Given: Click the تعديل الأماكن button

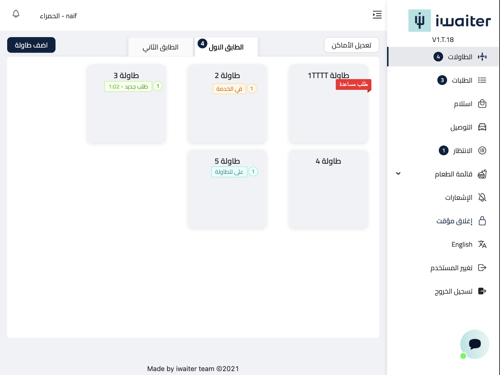Looking at the screenshot, I should 351,45.
